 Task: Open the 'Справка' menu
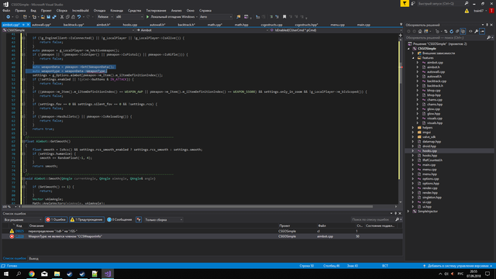click(205, 10)
